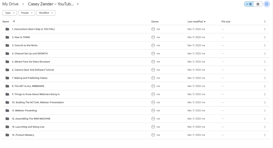Click owner avatar on Commit to the Niche row

coord(153,45)
